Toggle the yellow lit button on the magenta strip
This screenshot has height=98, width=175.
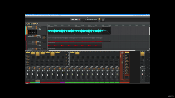[61, 69]
